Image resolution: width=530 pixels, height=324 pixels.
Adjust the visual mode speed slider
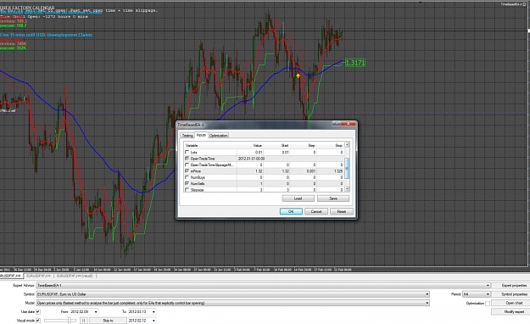70,321
